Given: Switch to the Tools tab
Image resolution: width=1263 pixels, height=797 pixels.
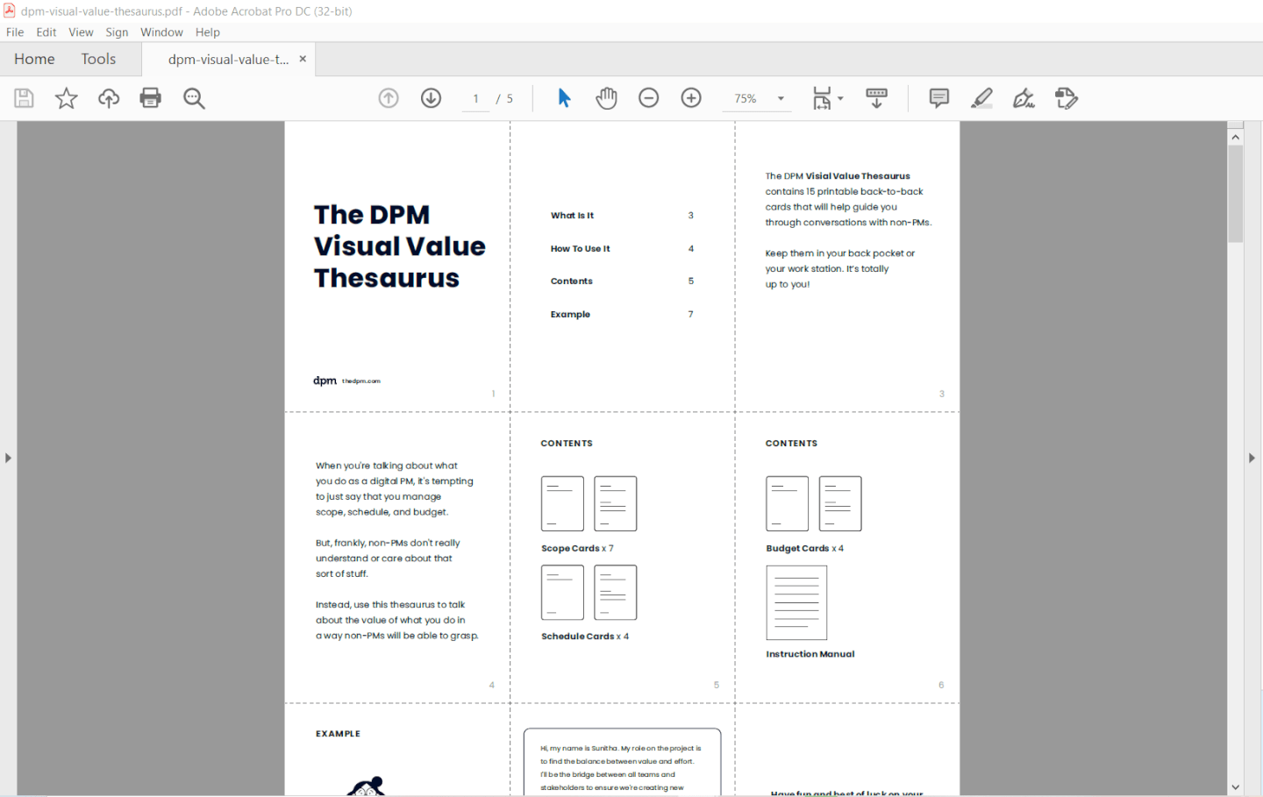Looking at the screenshot, I should [98, 59].
